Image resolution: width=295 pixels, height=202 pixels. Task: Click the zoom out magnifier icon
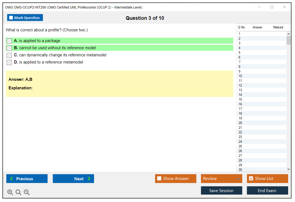(27, 192)
